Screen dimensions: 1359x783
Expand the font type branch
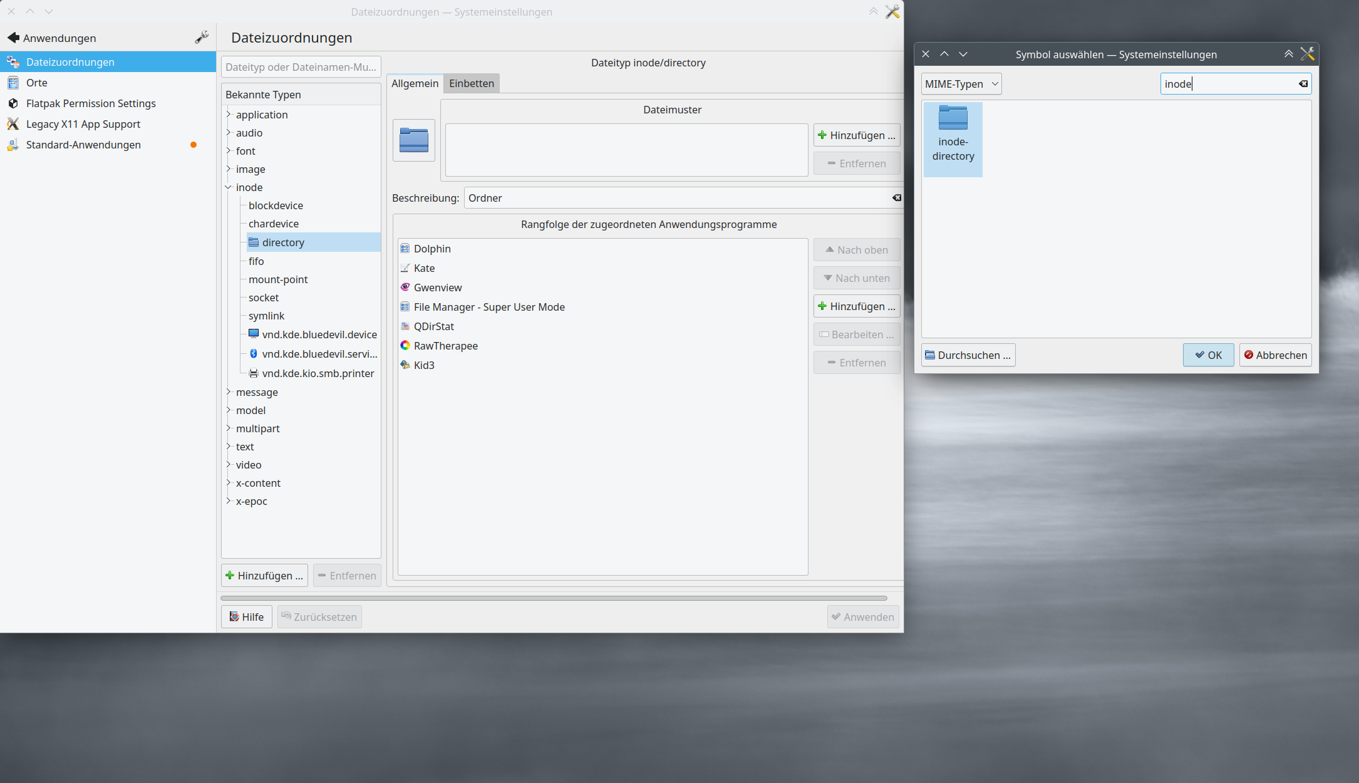point(229,150)
